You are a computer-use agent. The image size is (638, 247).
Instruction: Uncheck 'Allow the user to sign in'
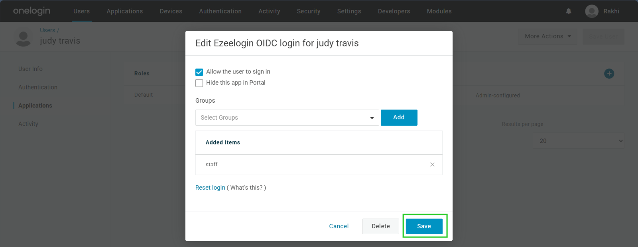coord(199,72)
